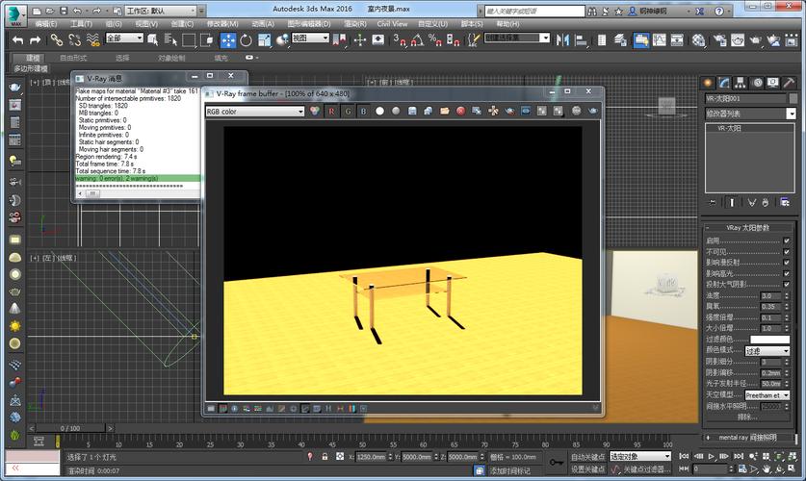Click the Render teapot icon in toolbar
The height and width of the screenshot is (481, 806).
[x=755, y=39]
